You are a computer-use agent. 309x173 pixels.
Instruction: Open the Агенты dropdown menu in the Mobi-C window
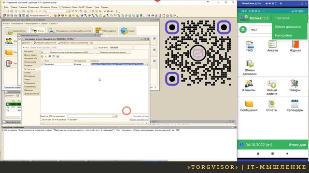coord(6,24)
